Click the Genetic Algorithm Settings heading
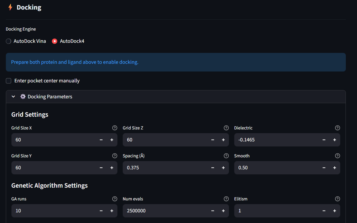Screen dimensions: 357x223 click(50, 185)
